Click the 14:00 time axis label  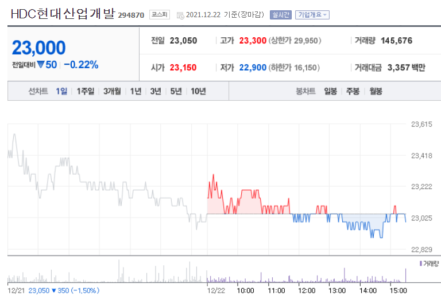368,290
